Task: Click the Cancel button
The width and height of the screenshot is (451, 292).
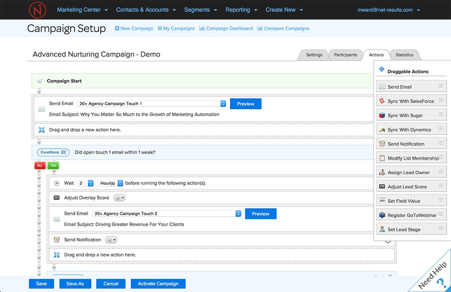Action: [111, 284]
